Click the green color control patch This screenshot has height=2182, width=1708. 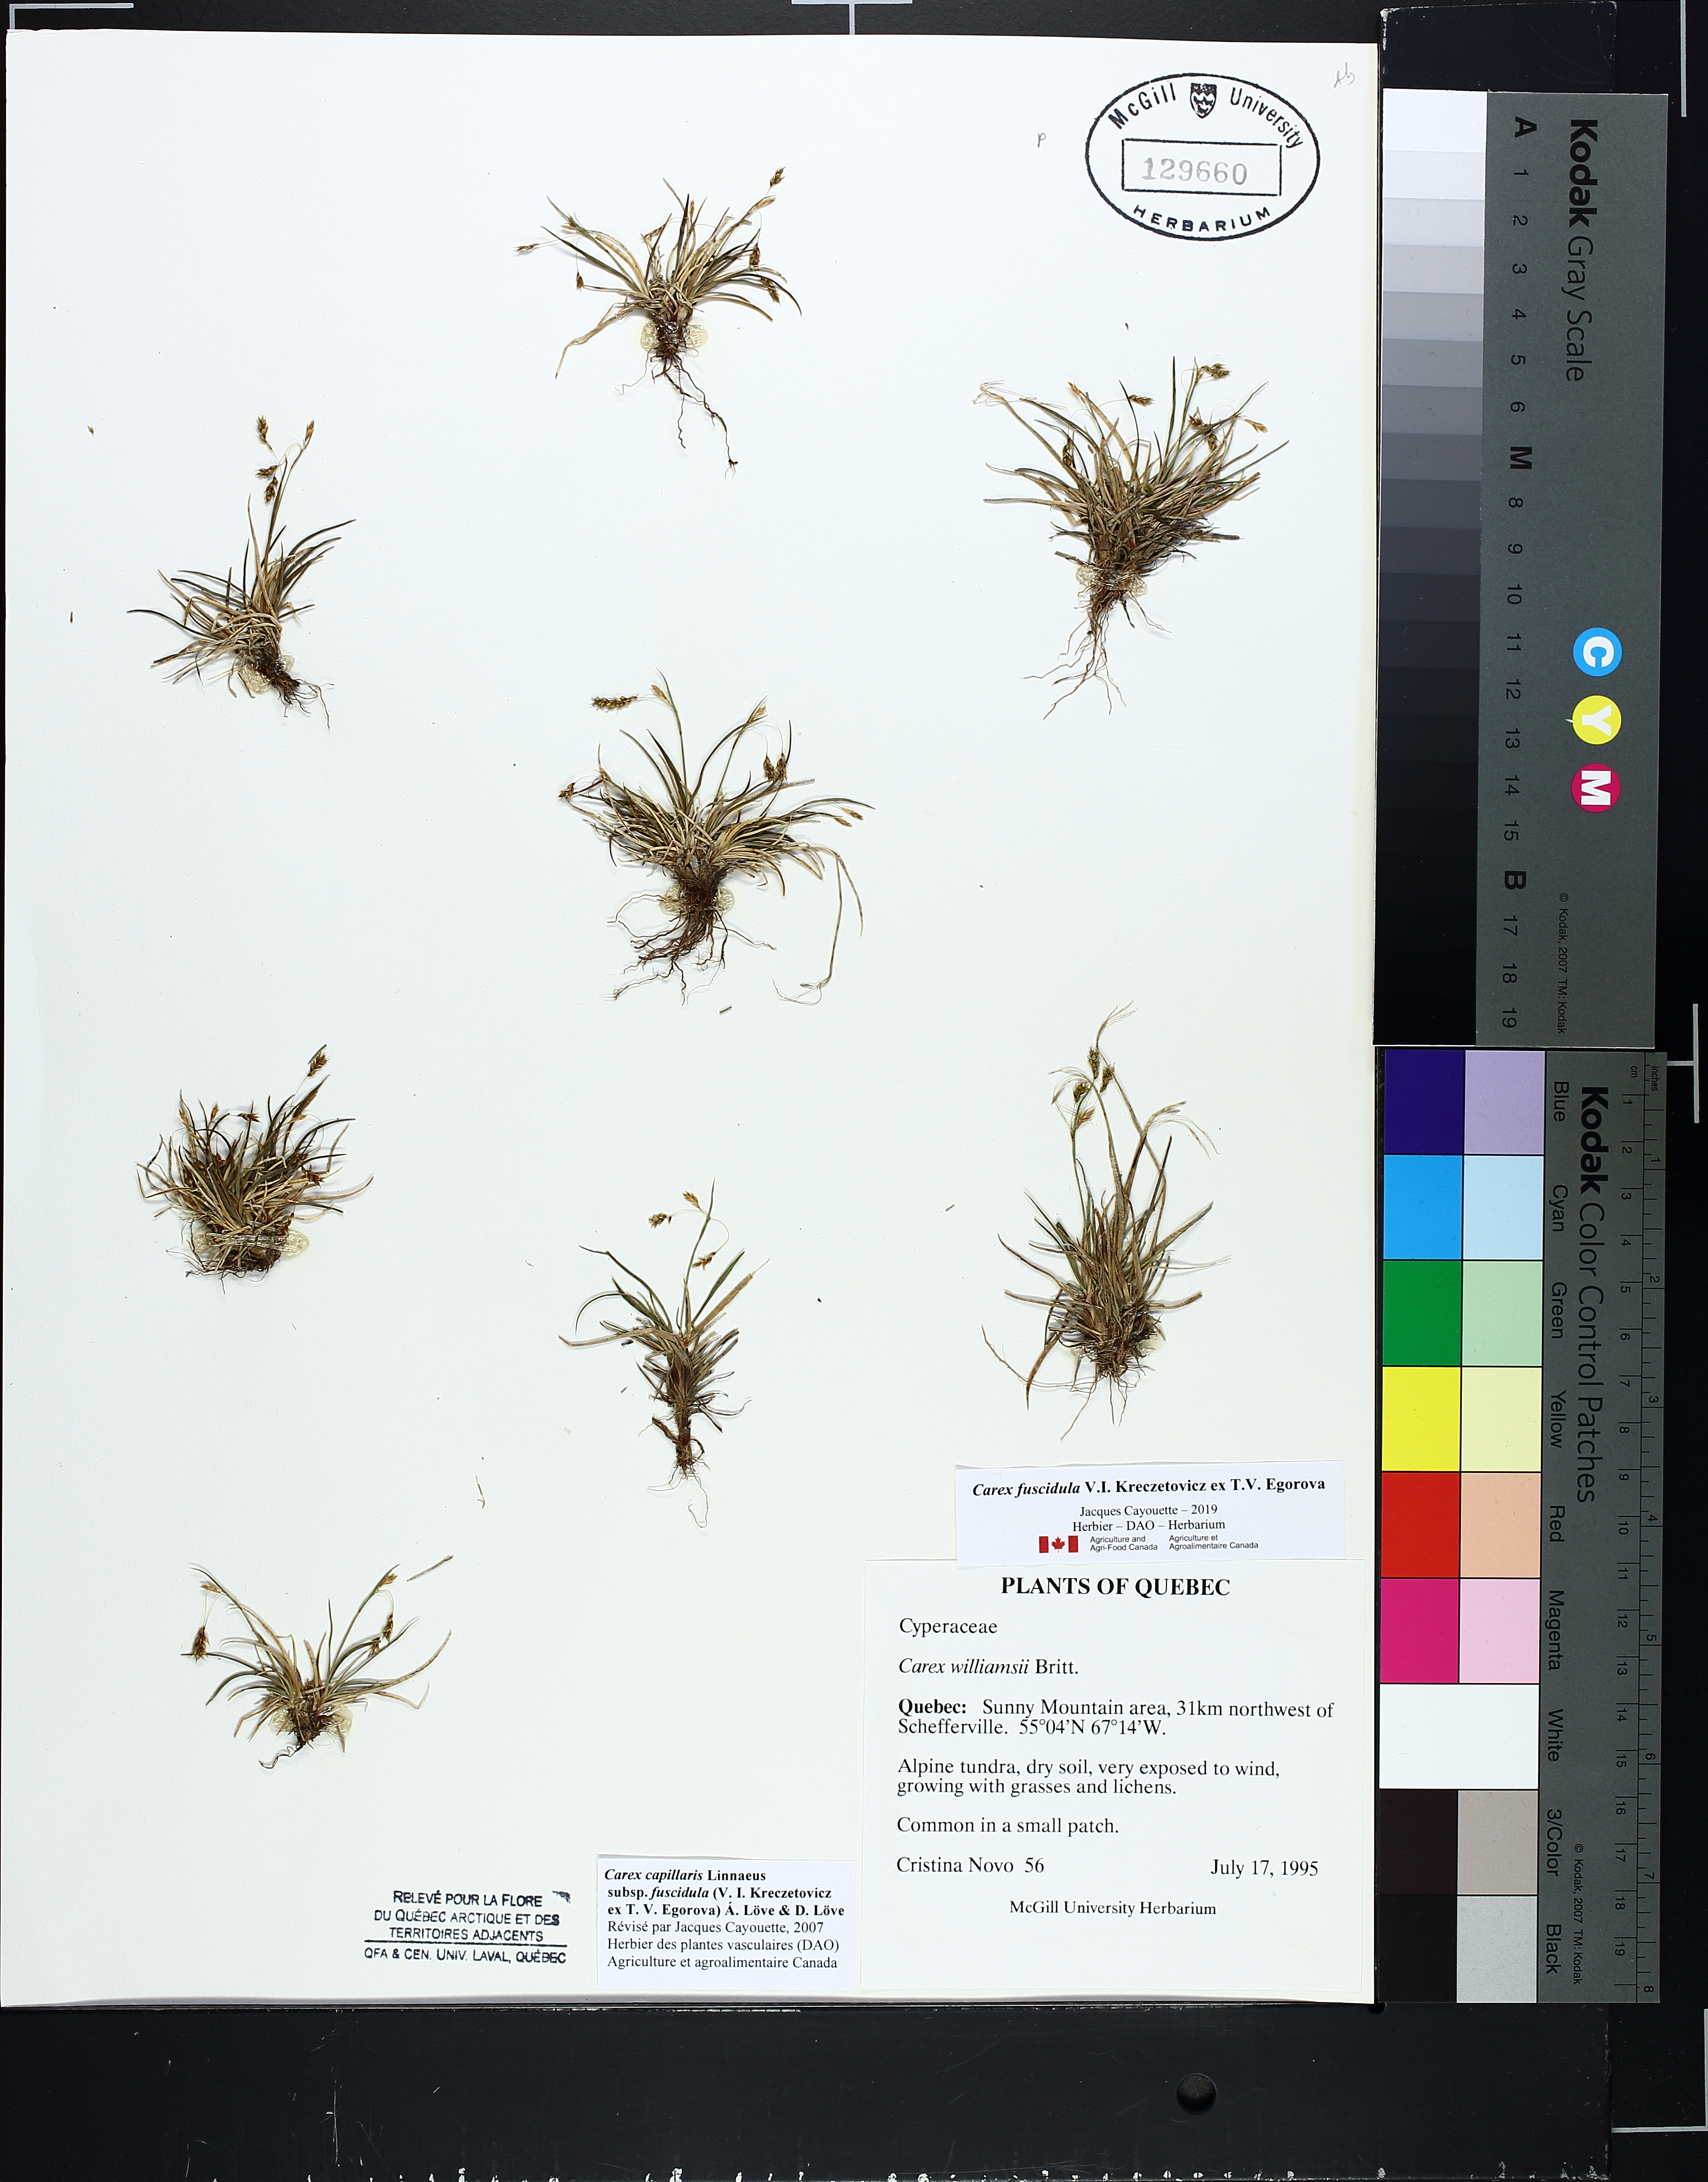[1422, 1312]
